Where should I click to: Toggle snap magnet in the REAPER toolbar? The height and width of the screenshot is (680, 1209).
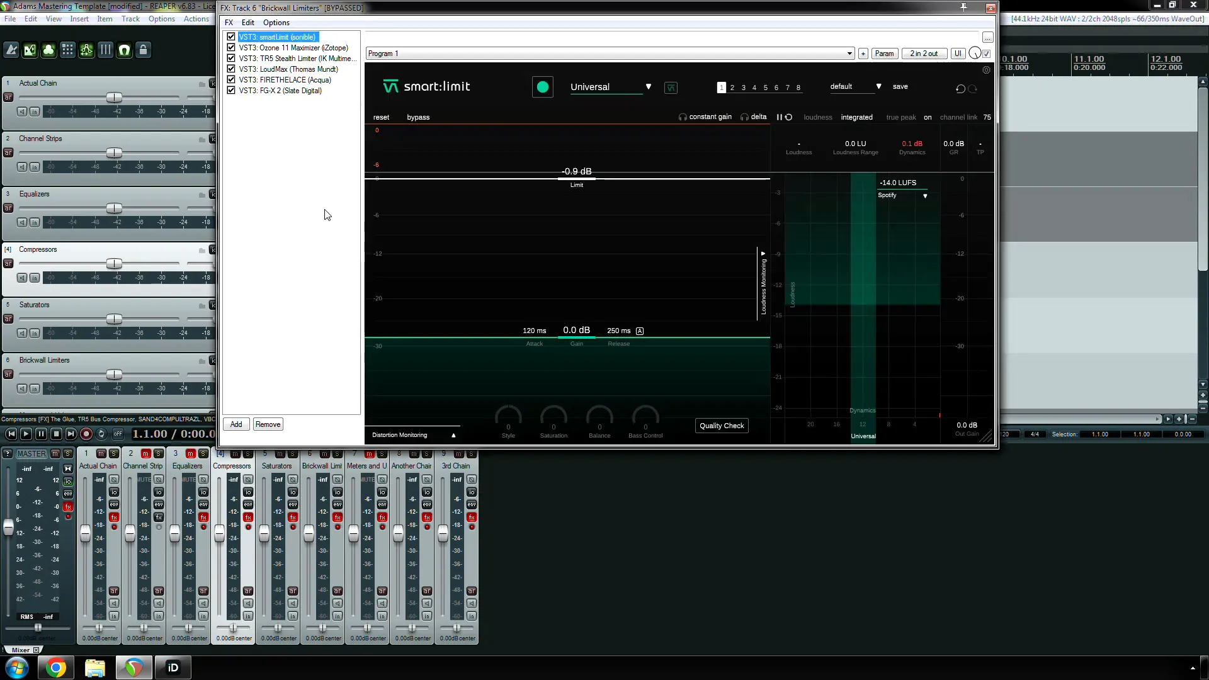[125, 50]
